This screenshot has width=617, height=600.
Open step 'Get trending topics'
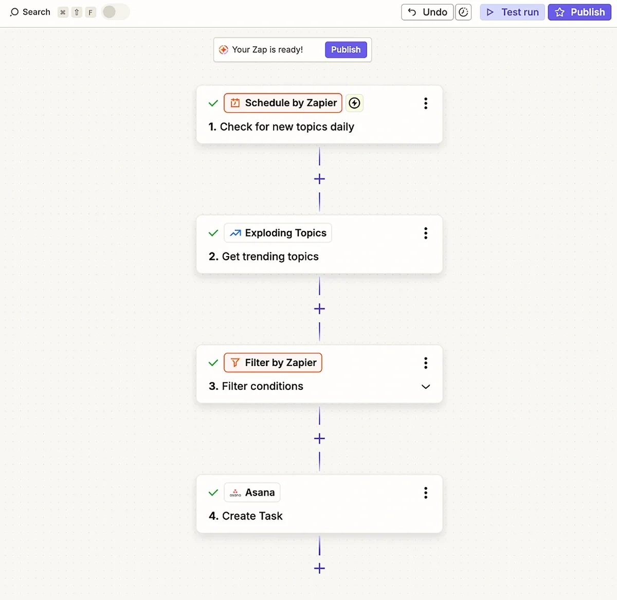pos(264,257)
